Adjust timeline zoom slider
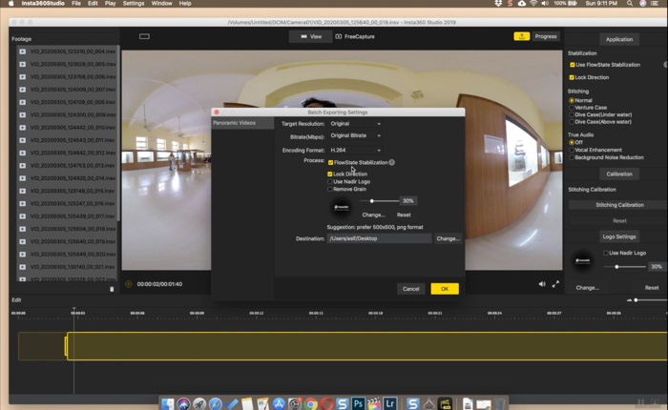668x410 pixels. 636,300
